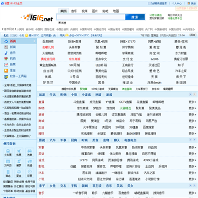198x198 pixels.
Task: Open 软件·工具箱 software toolbox icon
Action: point(7,76)
